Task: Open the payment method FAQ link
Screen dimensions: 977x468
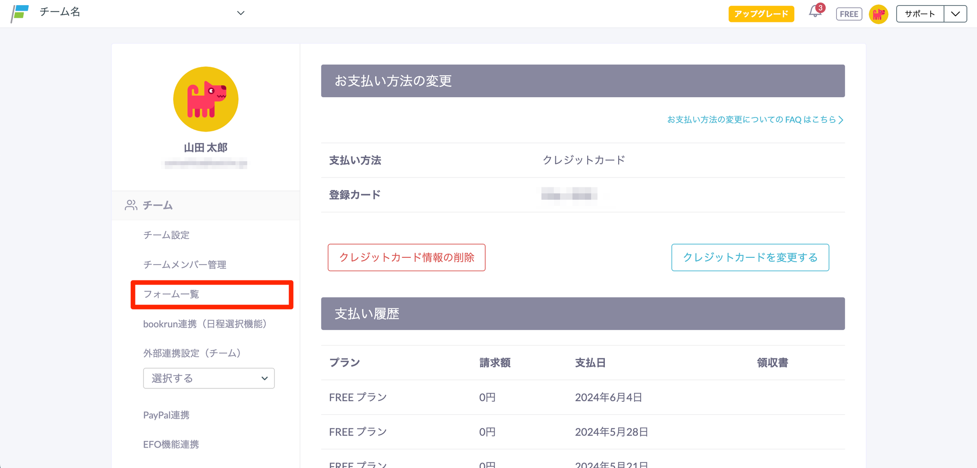Action: click(x=755, y=120)
